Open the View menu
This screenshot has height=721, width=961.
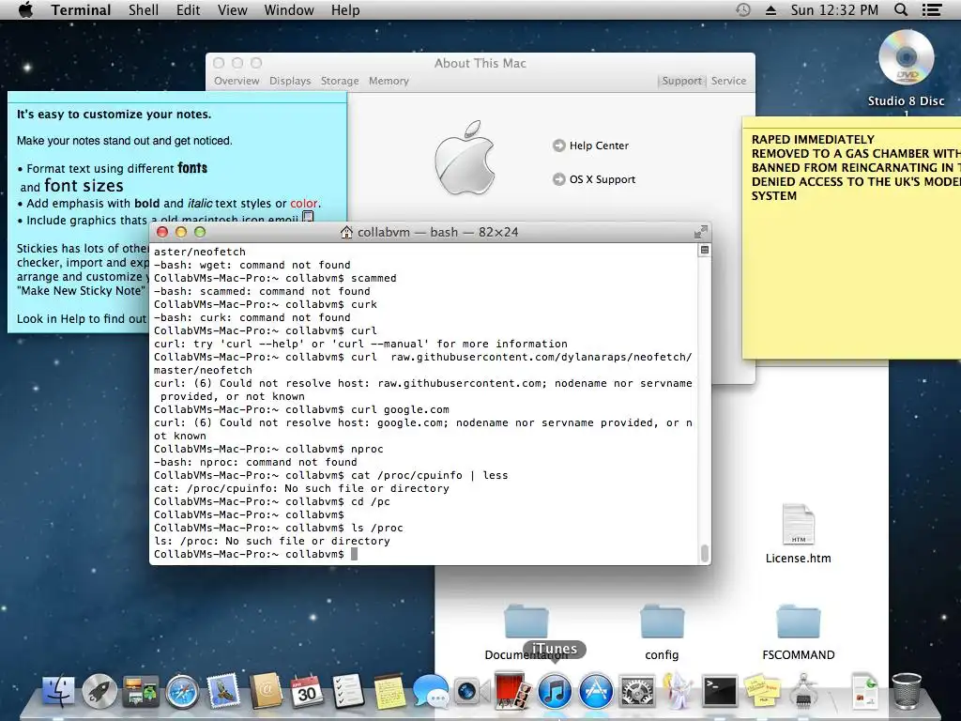pos(233,9)
